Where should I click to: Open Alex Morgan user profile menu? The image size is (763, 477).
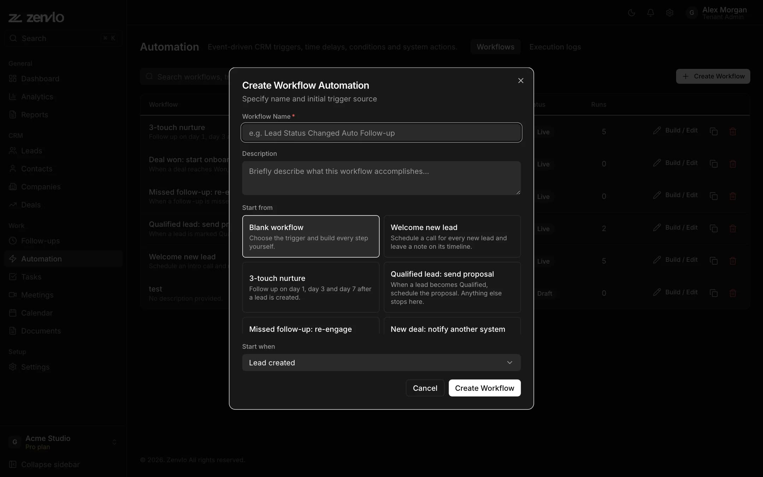(x=717, y=13)
